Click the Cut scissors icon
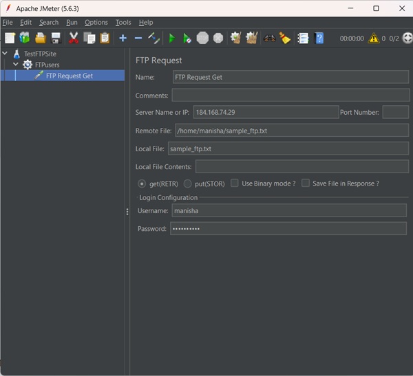 tap(74, 38)
